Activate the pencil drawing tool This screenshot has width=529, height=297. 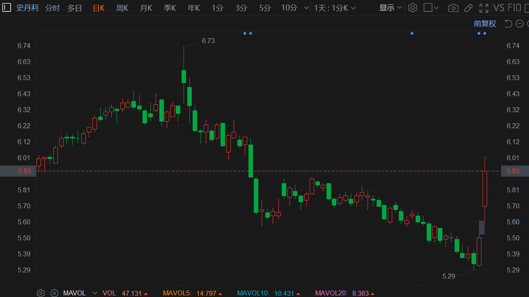tap(468, 8)
